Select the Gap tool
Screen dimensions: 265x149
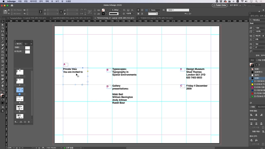(2, 32)
